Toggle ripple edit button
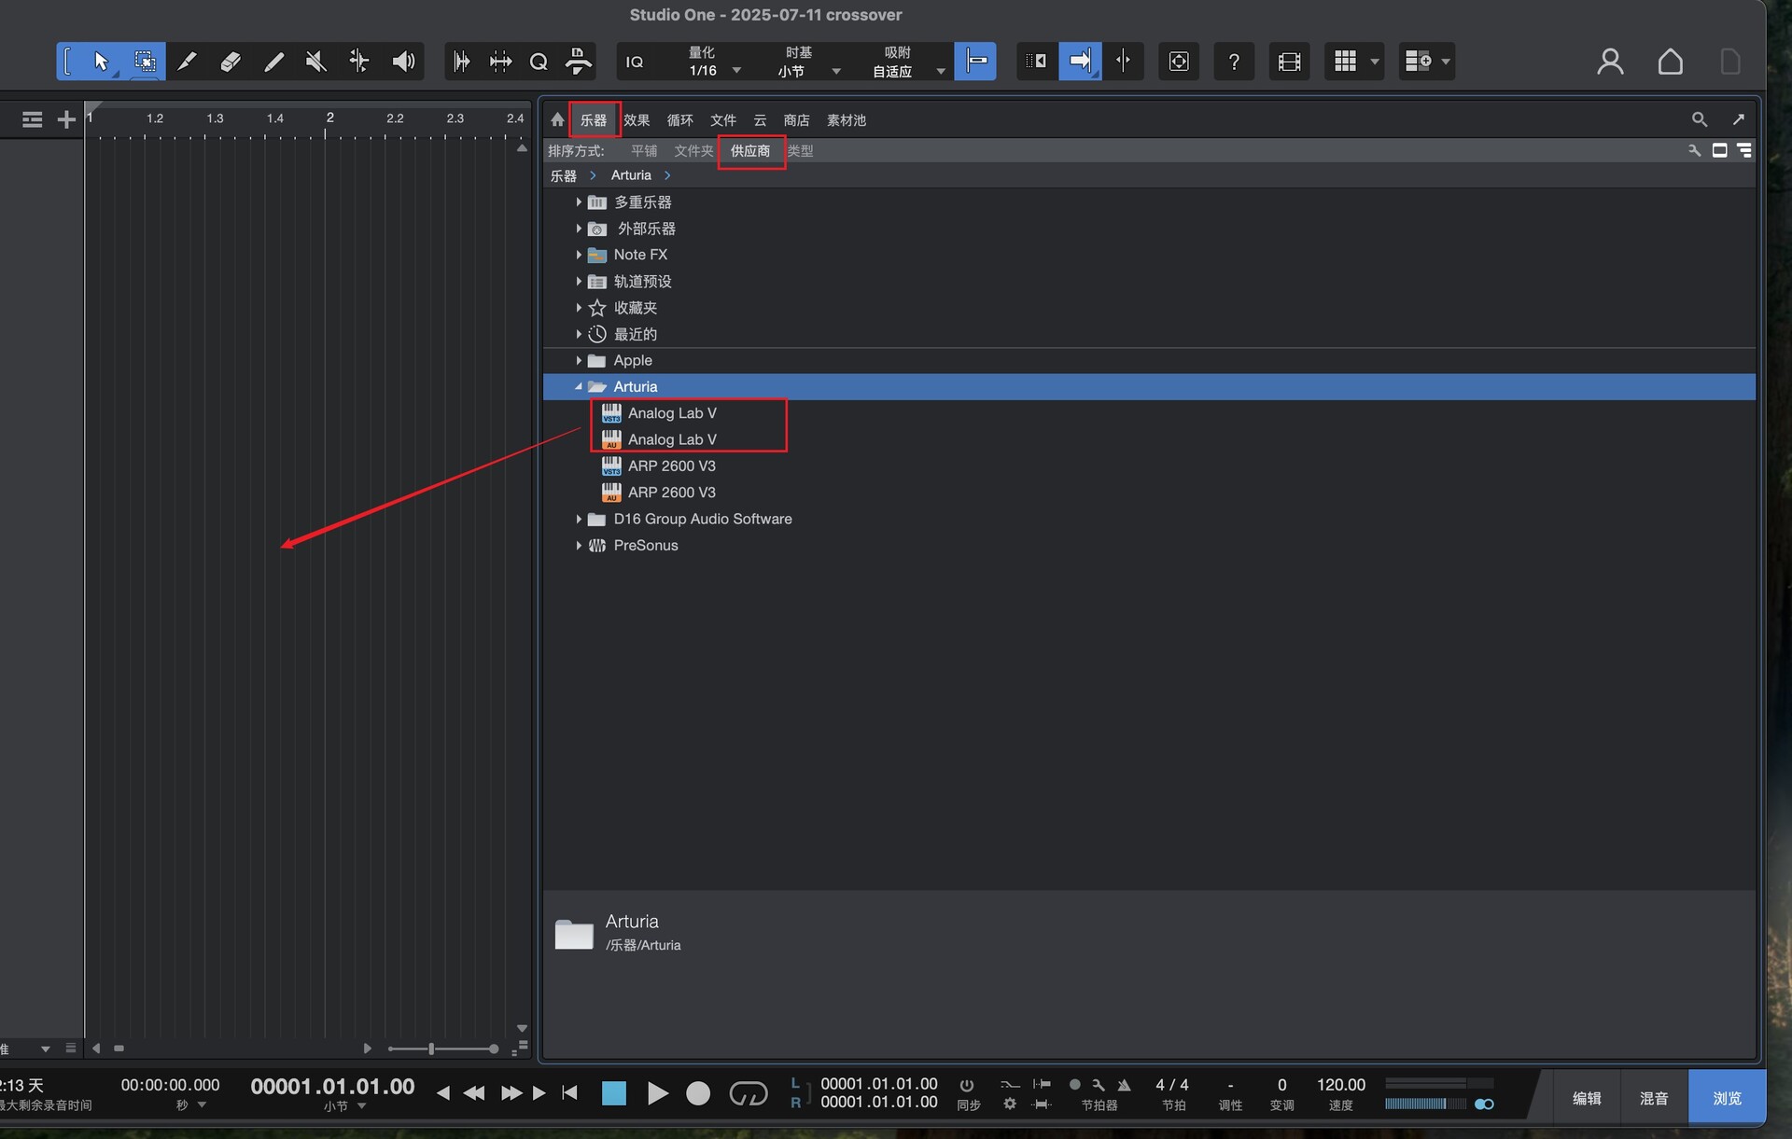This screenshot has height=1139, width=1792. 1036,62
